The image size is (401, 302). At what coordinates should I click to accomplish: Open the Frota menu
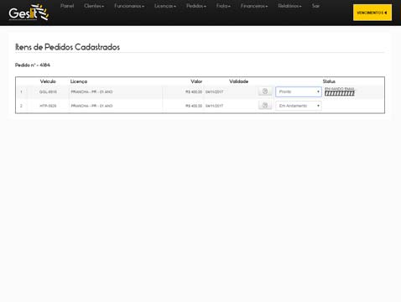pos(223,6)
